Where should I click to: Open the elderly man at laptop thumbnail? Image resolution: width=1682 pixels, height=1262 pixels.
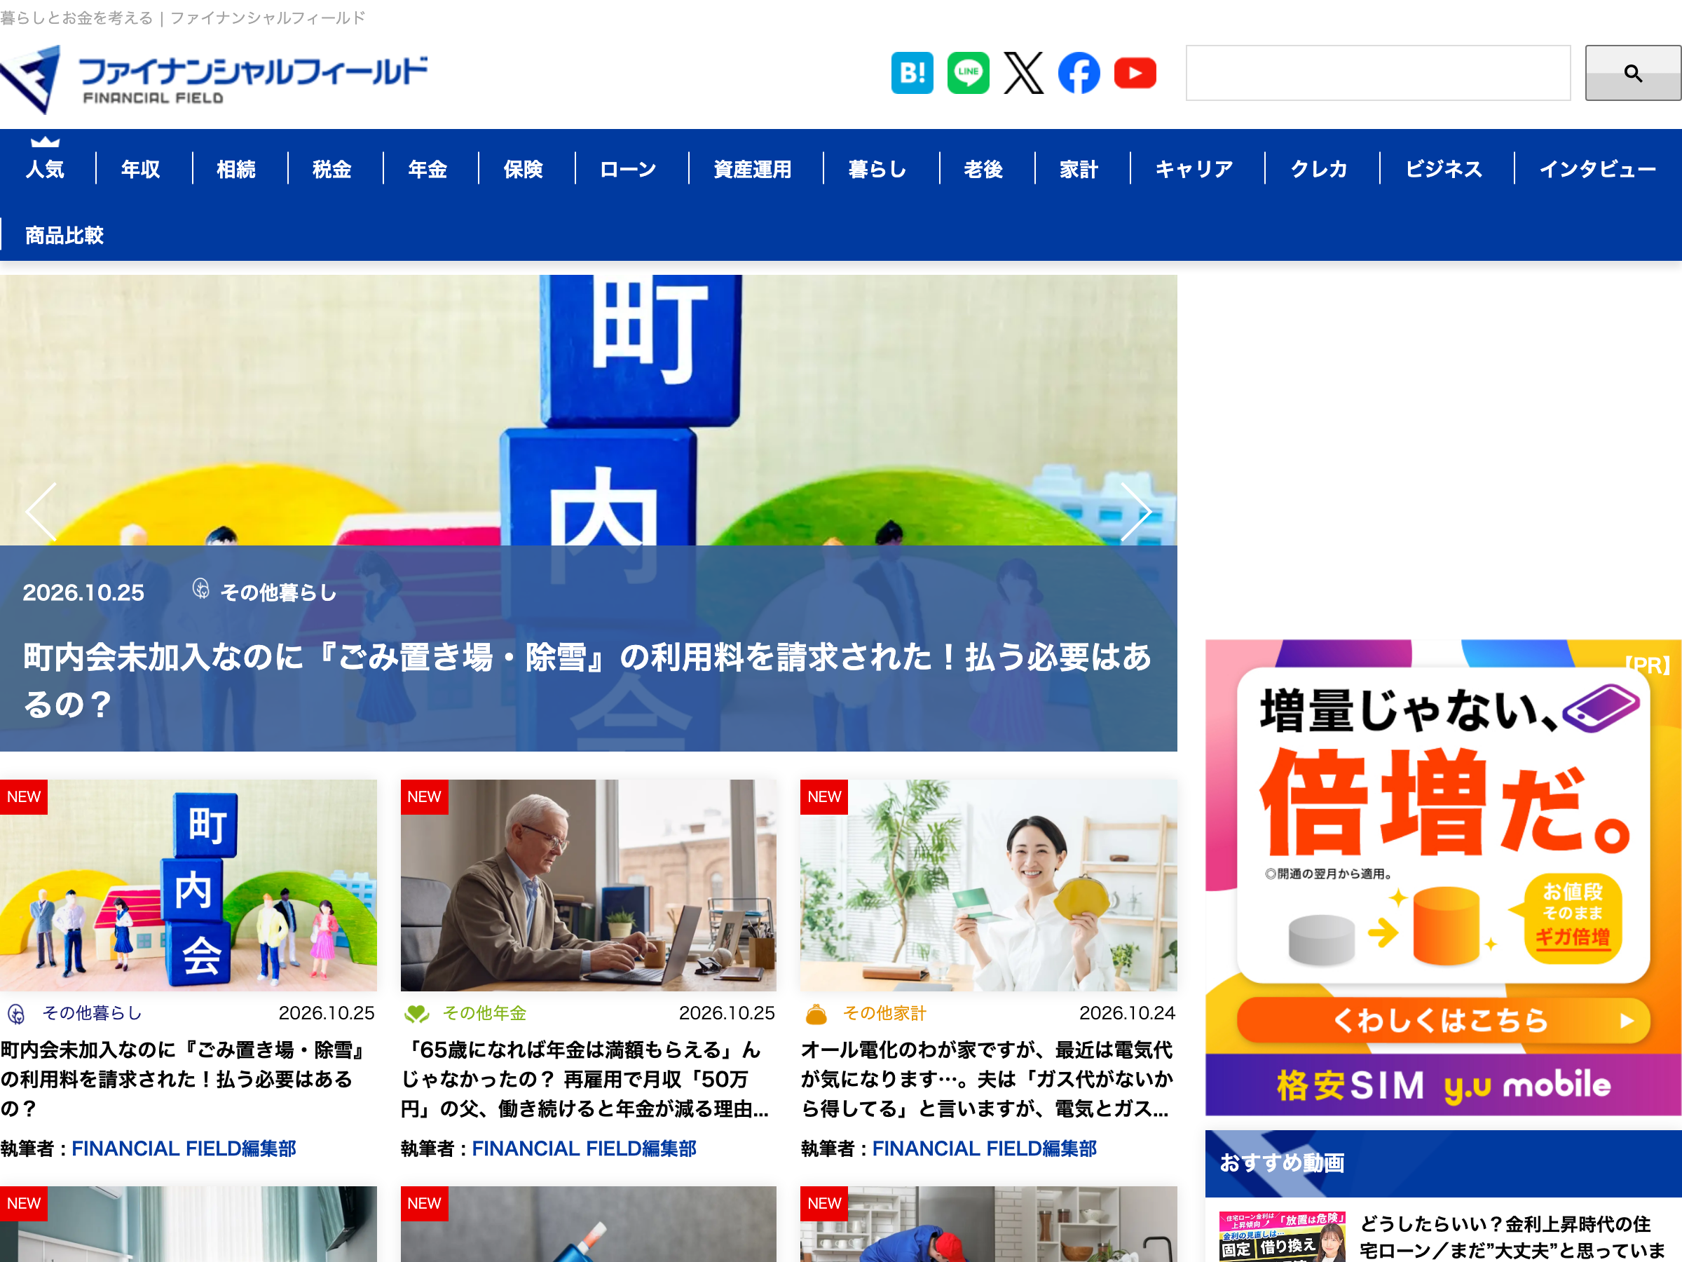(x=589, y=885)
